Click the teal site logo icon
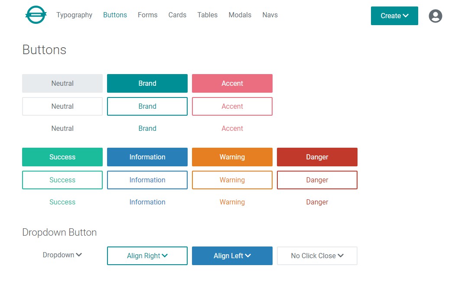 [36, 15]
